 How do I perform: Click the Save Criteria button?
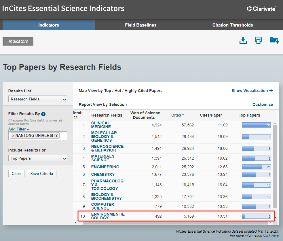point(41,173)
